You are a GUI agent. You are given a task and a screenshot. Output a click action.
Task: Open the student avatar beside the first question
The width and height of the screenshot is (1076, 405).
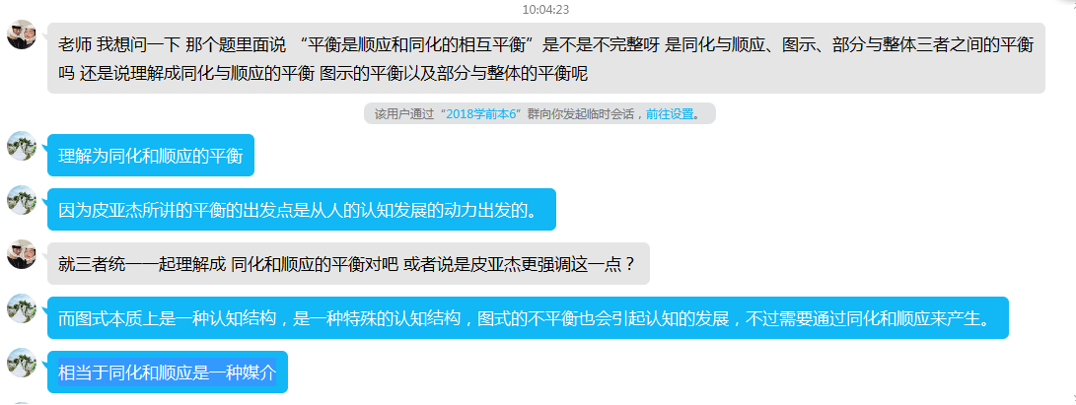click(22, 34)
